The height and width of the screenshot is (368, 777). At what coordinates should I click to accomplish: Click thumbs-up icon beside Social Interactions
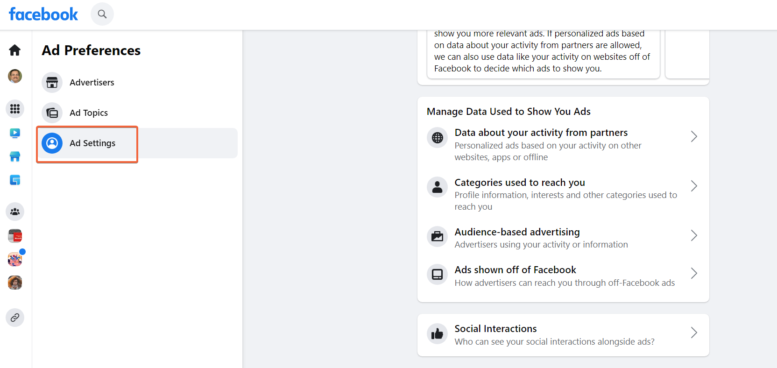coord(438,333)
